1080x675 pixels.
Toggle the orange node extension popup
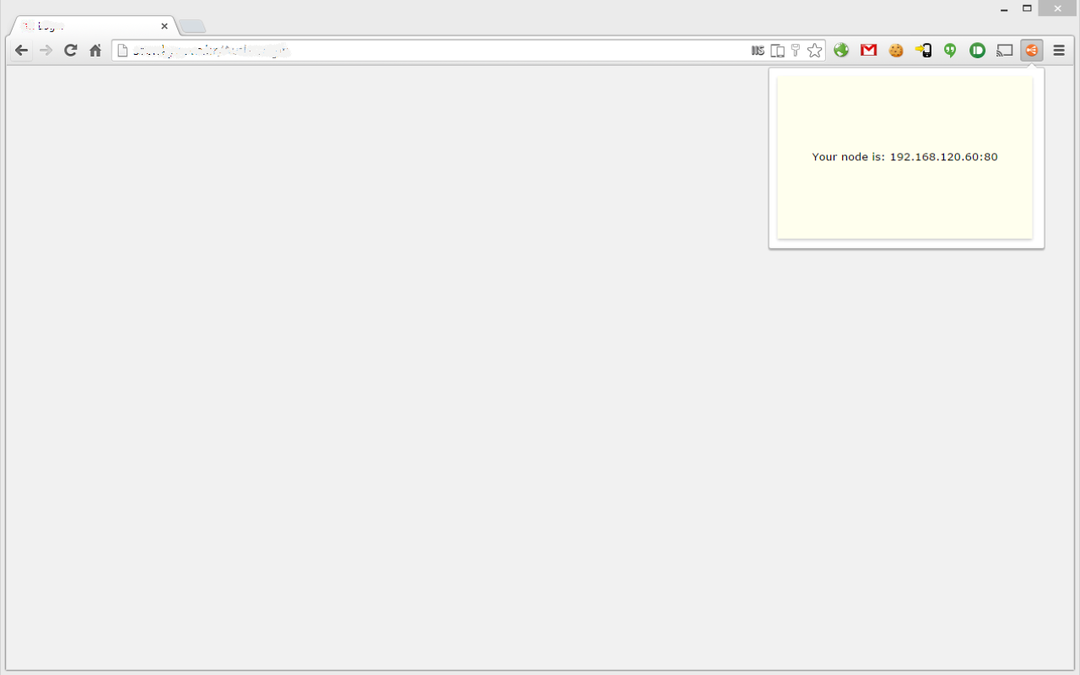1031,51
